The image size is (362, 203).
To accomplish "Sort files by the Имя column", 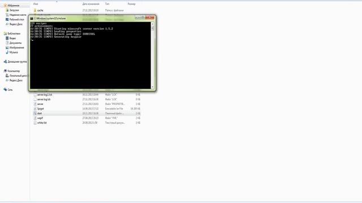I will (36, 4).
